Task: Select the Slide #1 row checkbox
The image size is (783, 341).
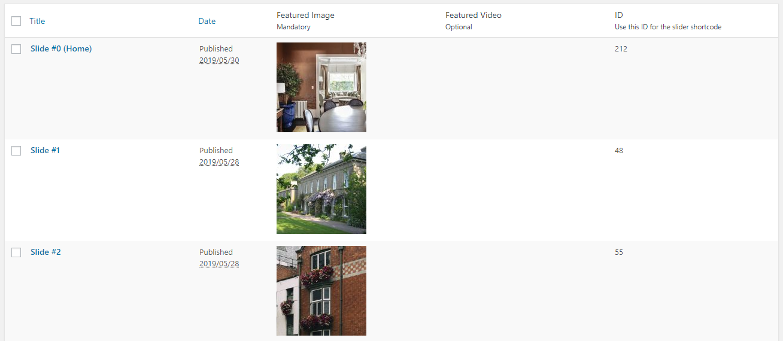Action: tap(16, 151)
